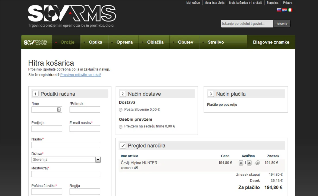Switch language with the Italian flag
318x196 pixels.
(290, 10)
